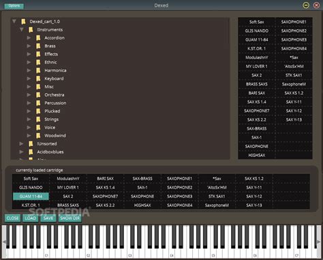Image resolution: width=323 pixels, height=260 pixels.
Task: Select the Woodwind tree entry label
Action: pyautogui.click(x=55, y=136)
